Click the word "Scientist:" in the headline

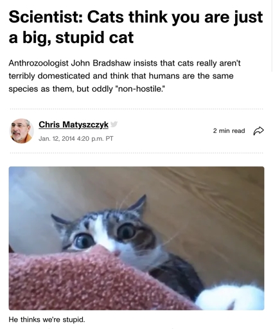(x=46, y=17)
